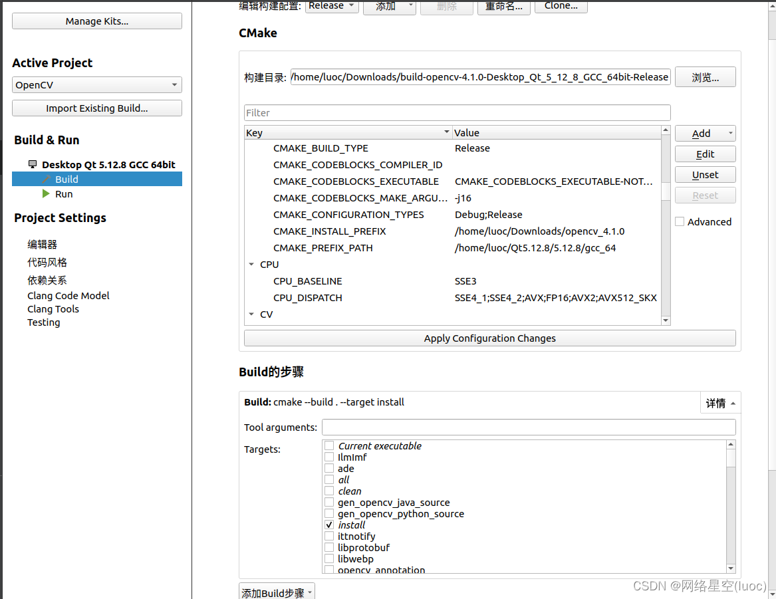Select CMAKE_CODEBLOCKS_COMPILER_ID key
Image resolution: width=776 pixels, height=599 pixels.
click(x=358, y=165)
